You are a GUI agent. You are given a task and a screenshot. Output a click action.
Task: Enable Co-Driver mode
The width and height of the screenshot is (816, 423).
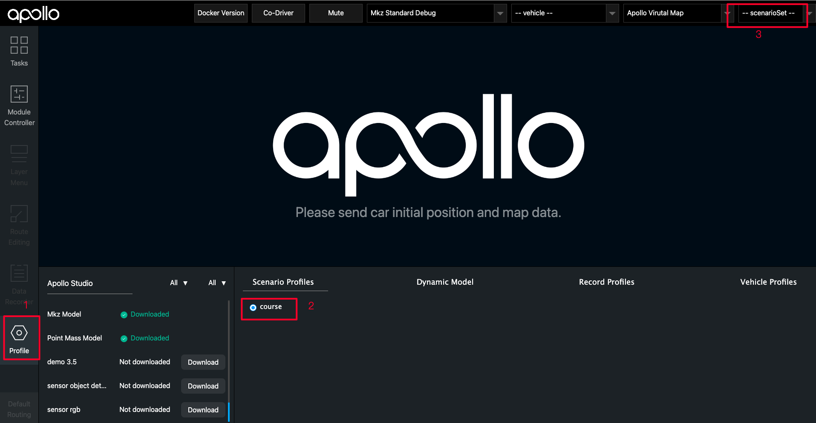[x=278, y=13]
